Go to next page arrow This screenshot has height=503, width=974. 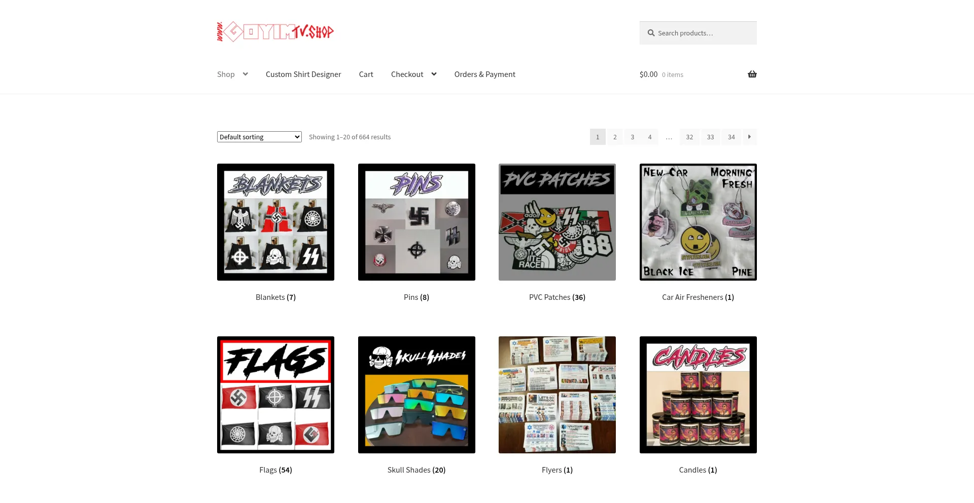[x=750, y=137]
